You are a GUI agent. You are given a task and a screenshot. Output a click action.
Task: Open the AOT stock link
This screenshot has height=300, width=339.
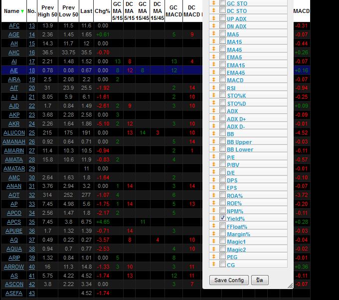pos(14,195)
